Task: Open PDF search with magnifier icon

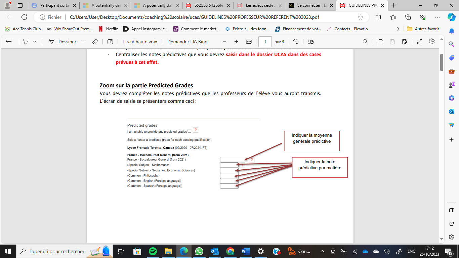Action: tap(365, 42)
